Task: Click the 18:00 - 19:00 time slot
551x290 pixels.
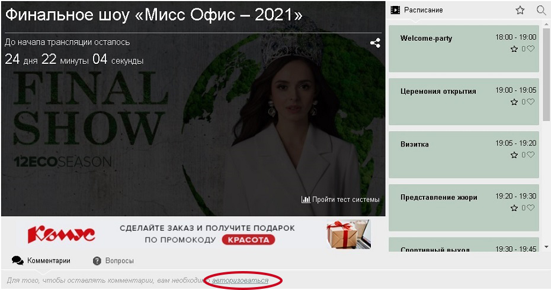Action: [516, 37]
